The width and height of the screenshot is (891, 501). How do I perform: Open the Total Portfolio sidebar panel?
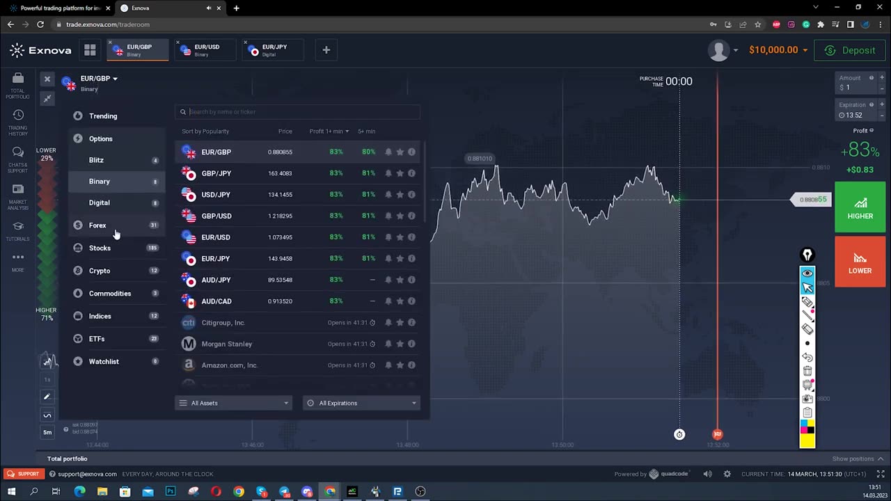click(x=18, y=86)
